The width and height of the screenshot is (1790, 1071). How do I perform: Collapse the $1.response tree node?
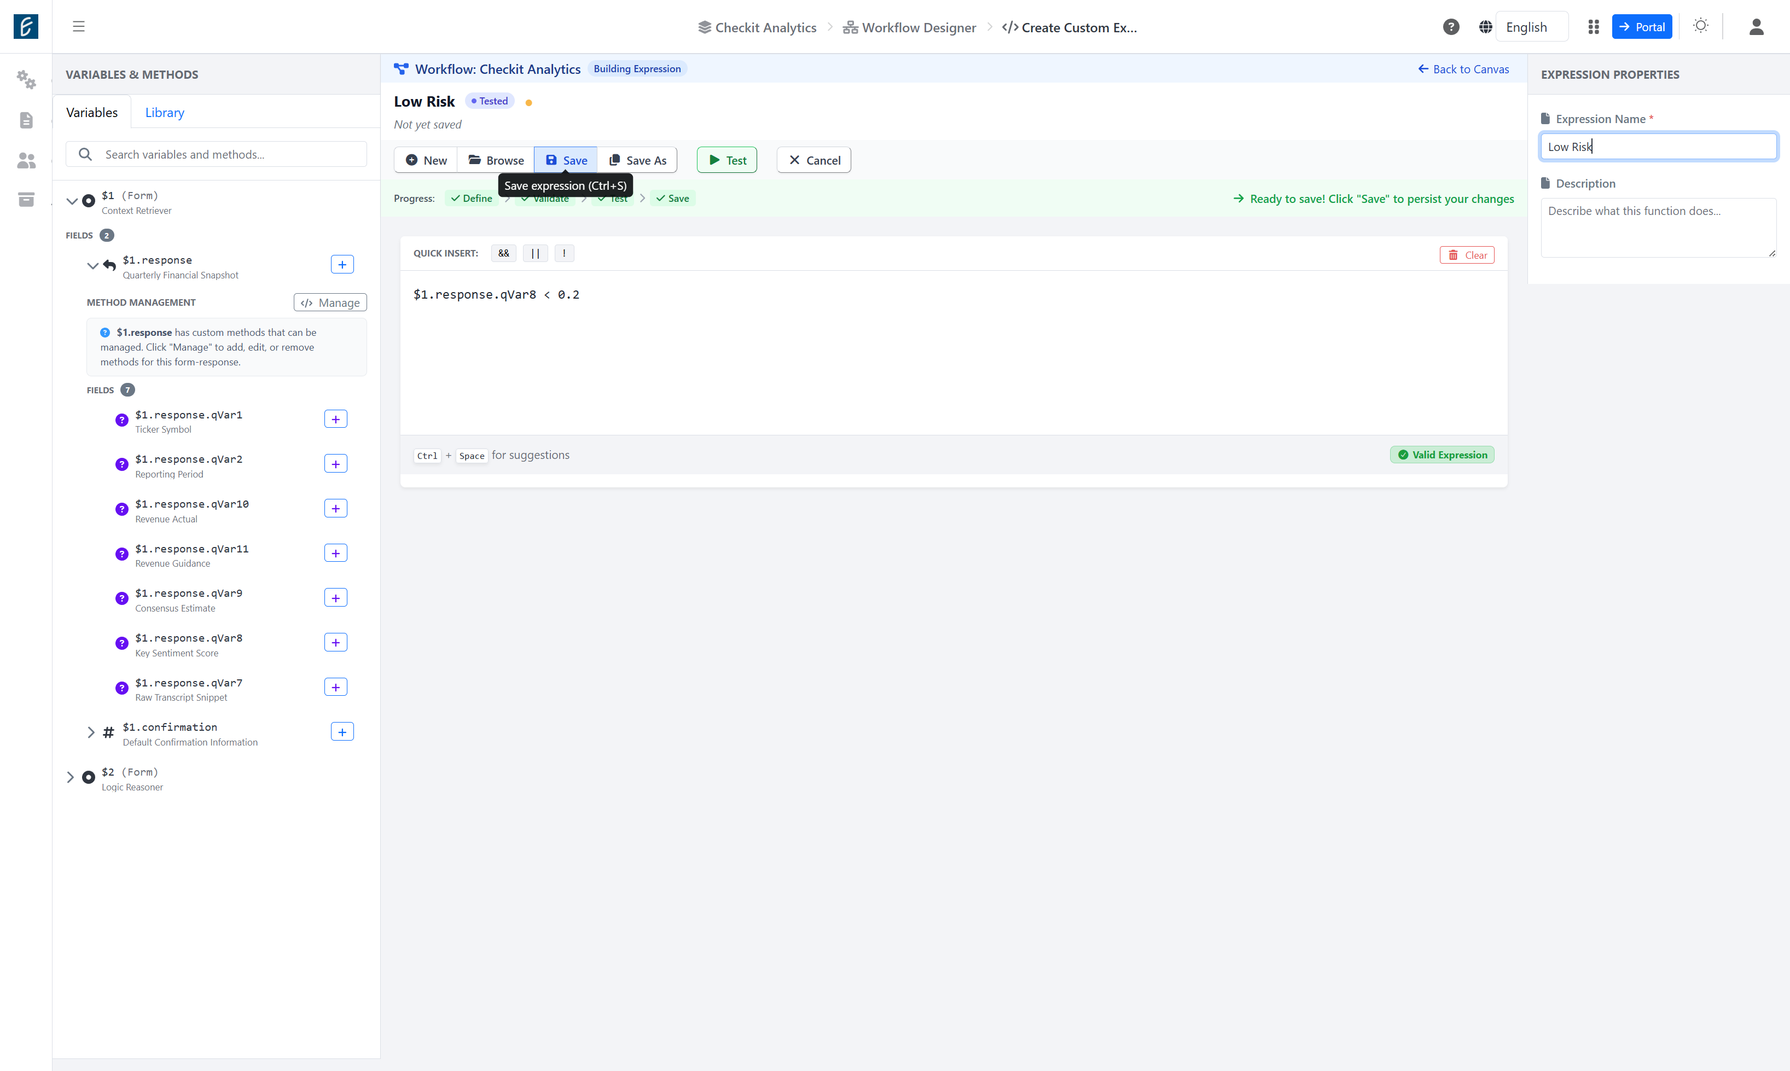(x=92, y=266)
